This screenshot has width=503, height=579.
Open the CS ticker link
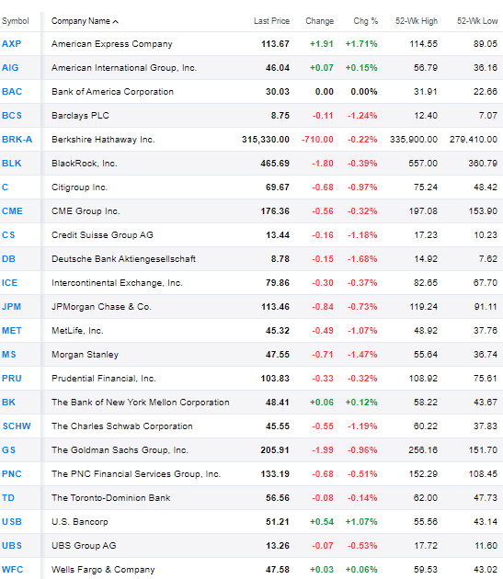(x=8, y=235)
